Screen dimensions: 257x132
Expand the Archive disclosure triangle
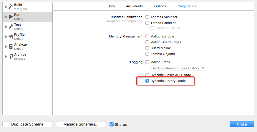tap(6, 56)
